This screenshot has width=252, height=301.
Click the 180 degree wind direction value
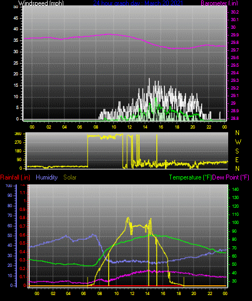[x=18, y=151]
